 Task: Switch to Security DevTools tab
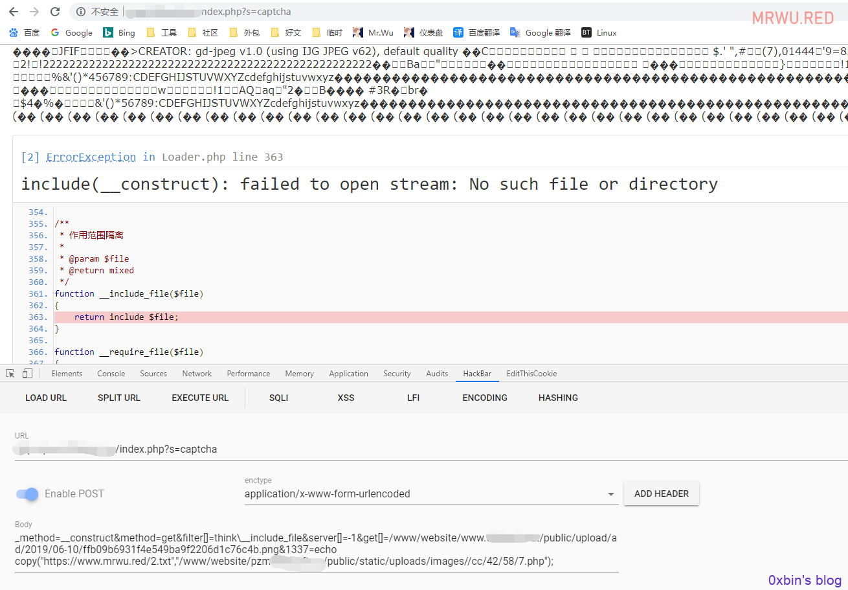click(397, 374)
